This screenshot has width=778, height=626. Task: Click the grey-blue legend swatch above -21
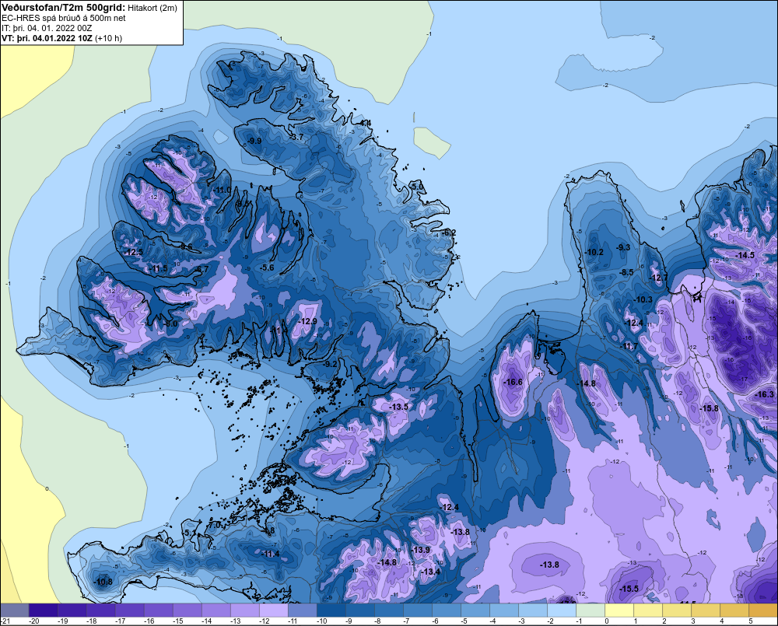15,610
